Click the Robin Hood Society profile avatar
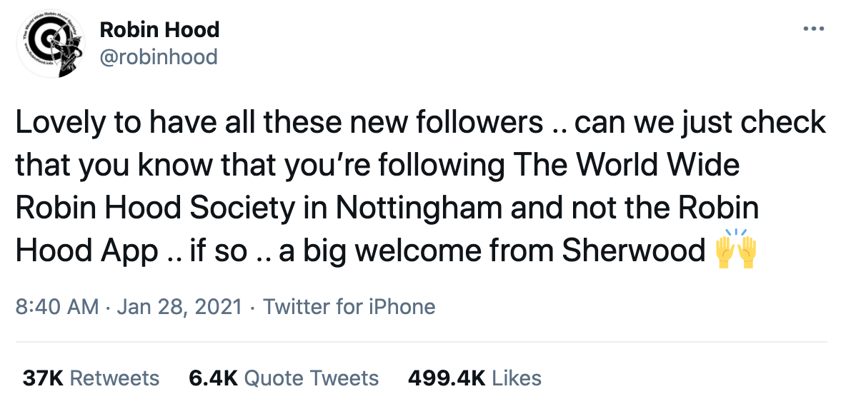The image size is (846, 404). point(51,44)
